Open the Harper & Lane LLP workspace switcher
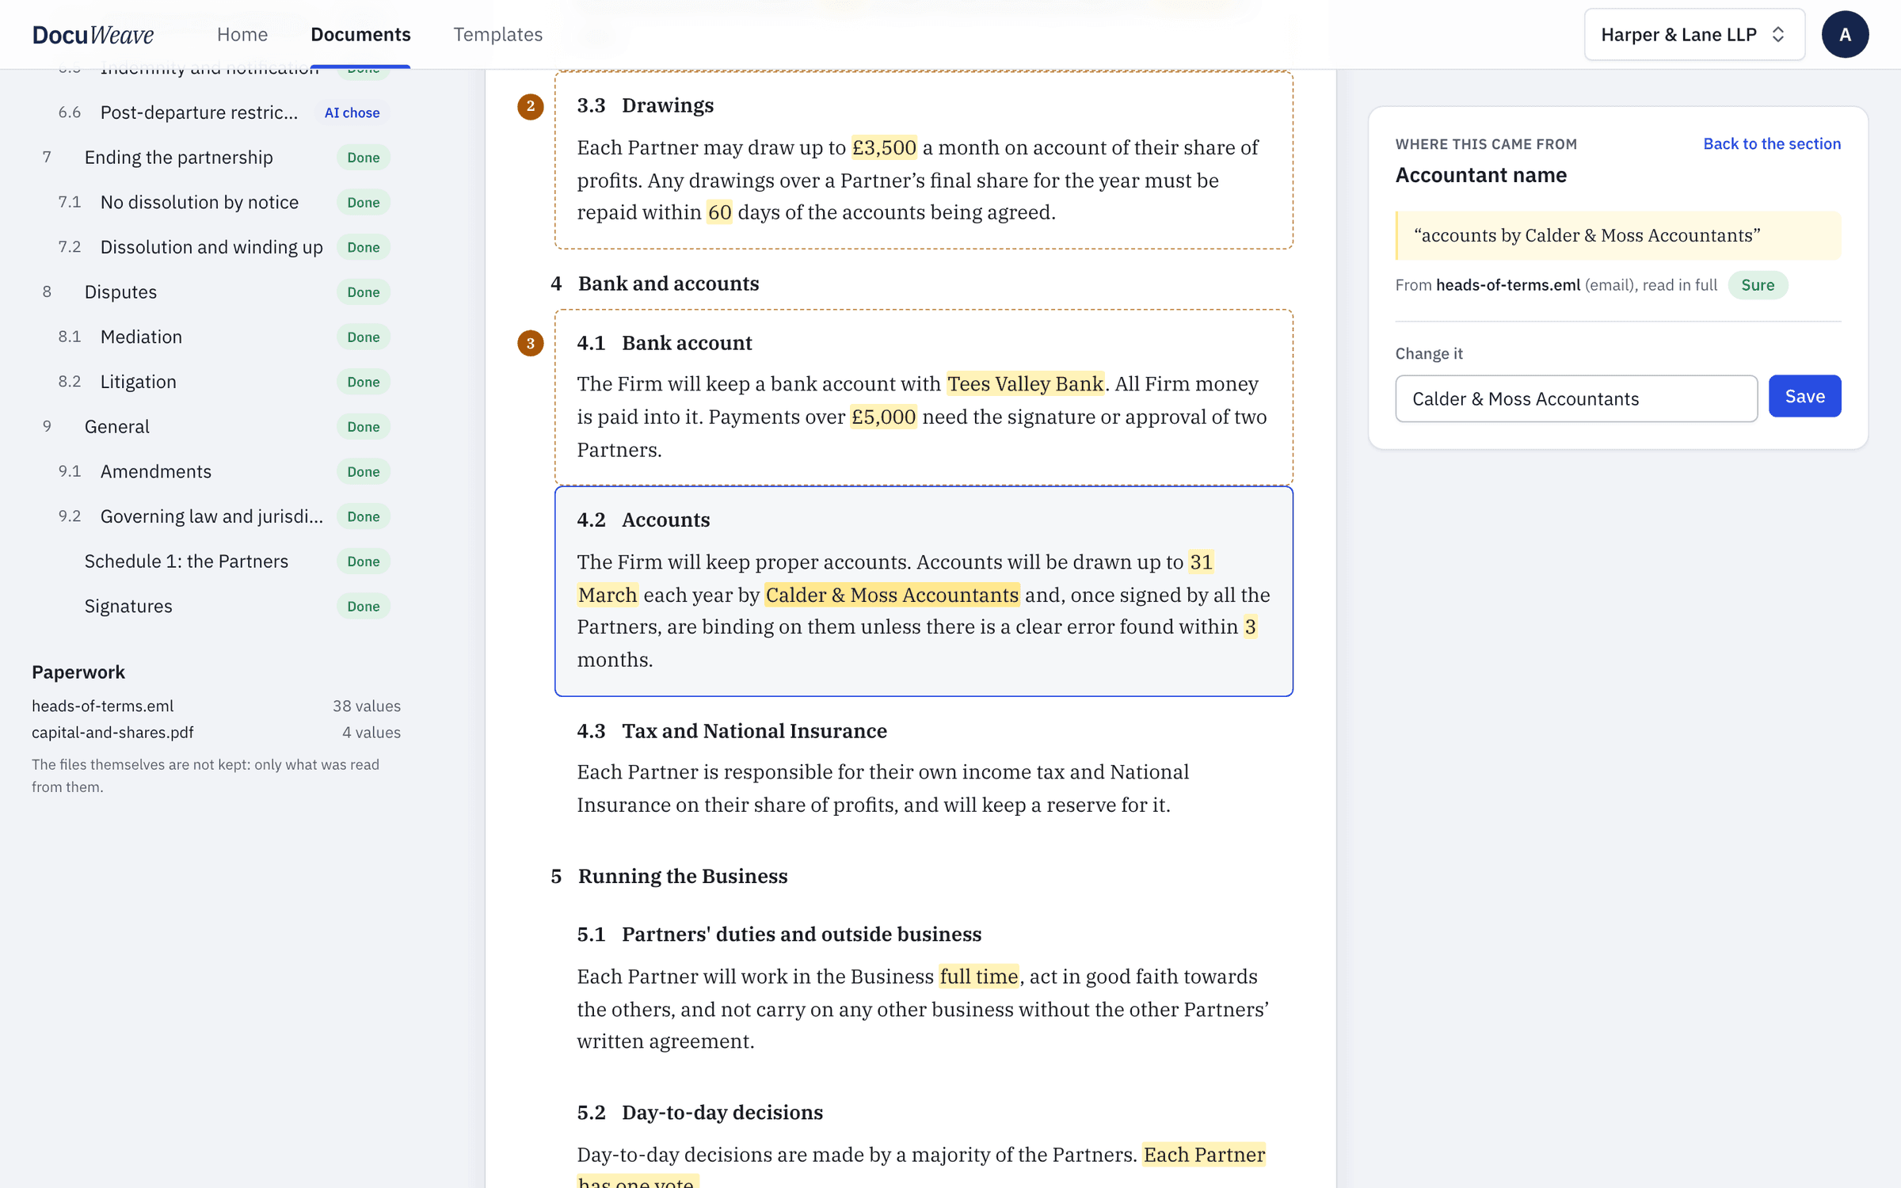Screen dimensions: 1901x1188 pos(1693,34)
